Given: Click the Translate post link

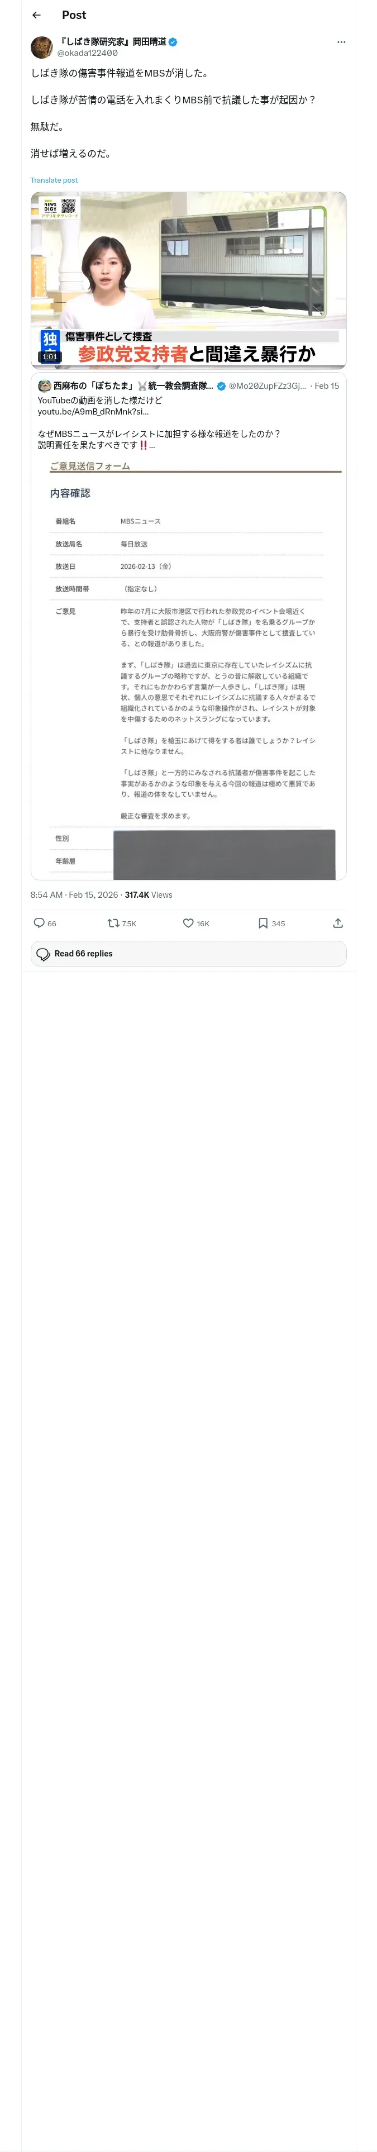Looking at the screenshot, I should click(54, 180).
